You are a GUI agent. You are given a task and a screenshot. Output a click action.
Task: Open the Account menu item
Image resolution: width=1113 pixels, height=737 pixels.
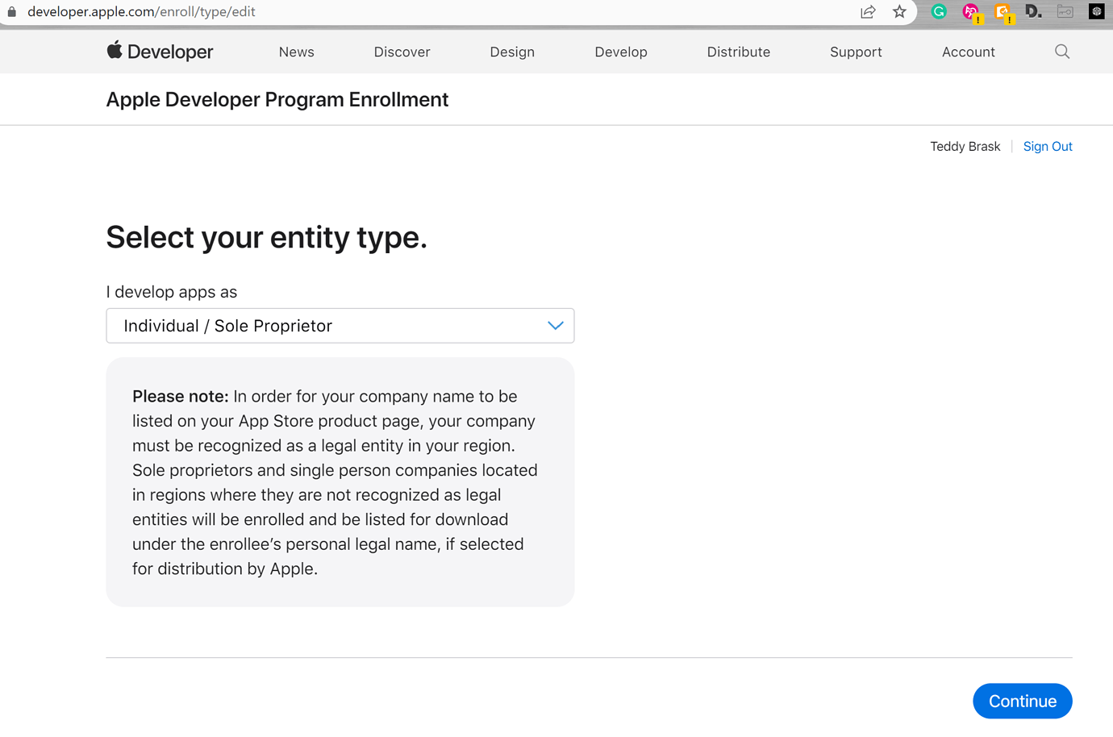(969, 52)
